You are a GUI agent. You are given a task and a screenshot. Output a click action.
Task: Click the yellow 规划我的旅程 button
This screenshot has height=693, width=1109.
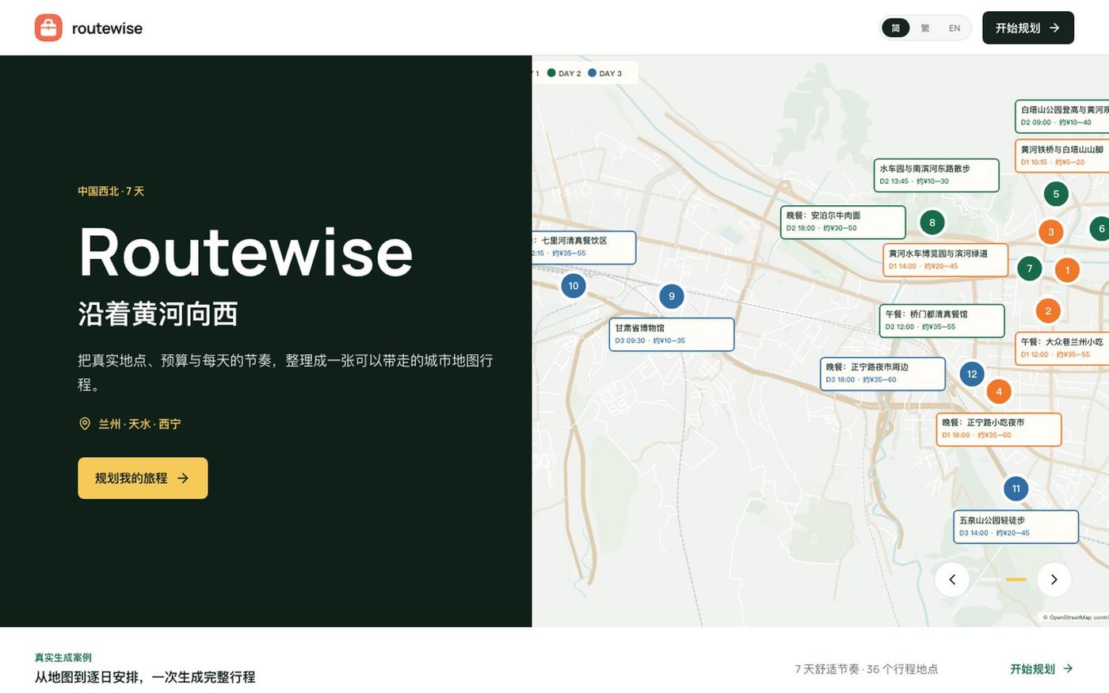pyautogui.click(x=143, y=478)
